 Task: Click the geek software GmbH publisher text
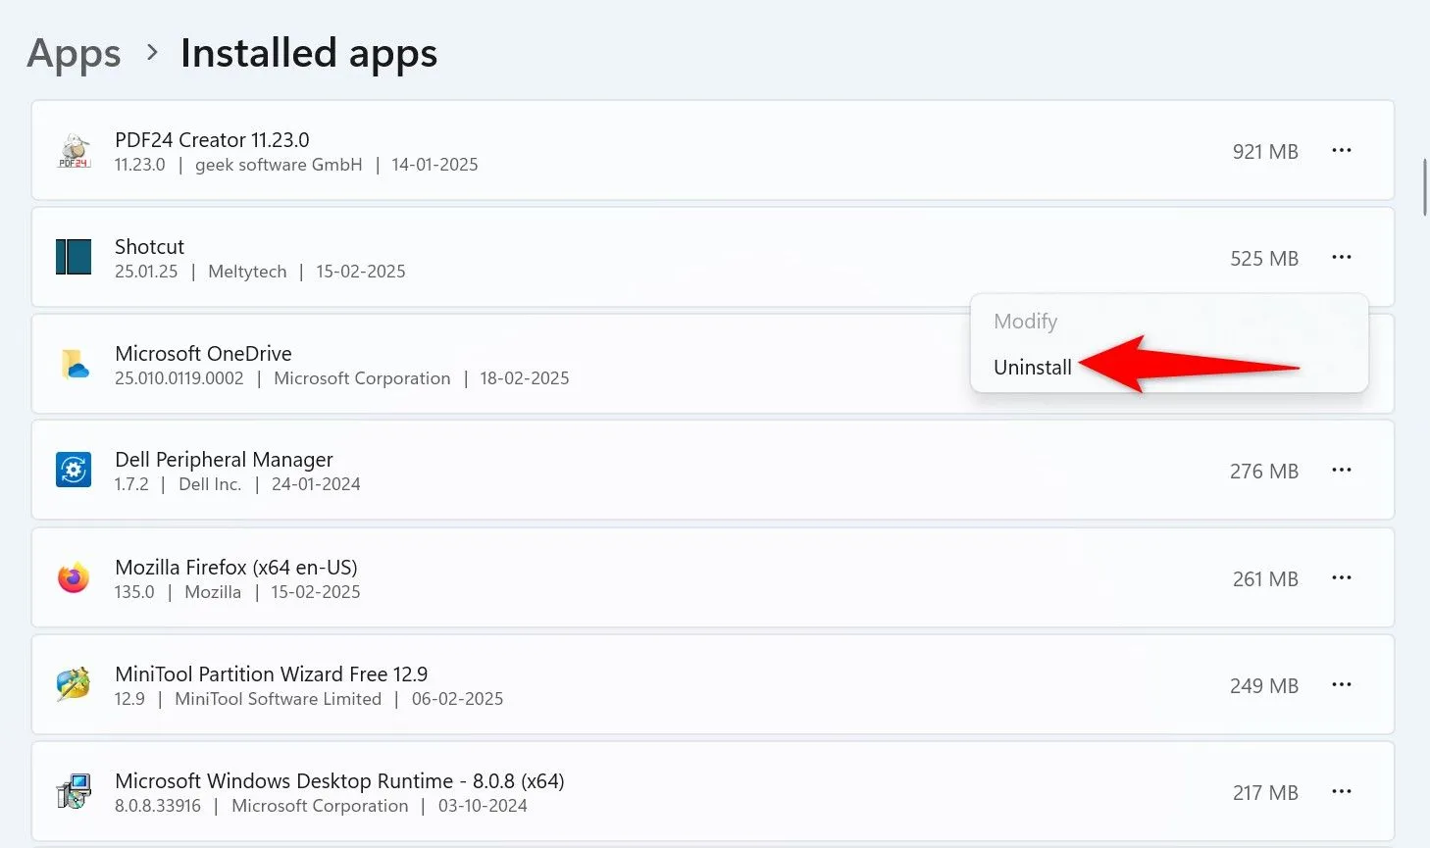coord(279,165)
